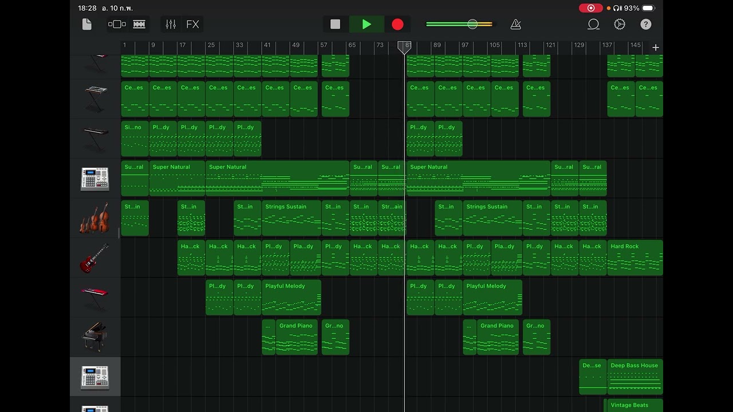Select the De...se region
This screenshot has width=733, height=412.
point(593,377)
